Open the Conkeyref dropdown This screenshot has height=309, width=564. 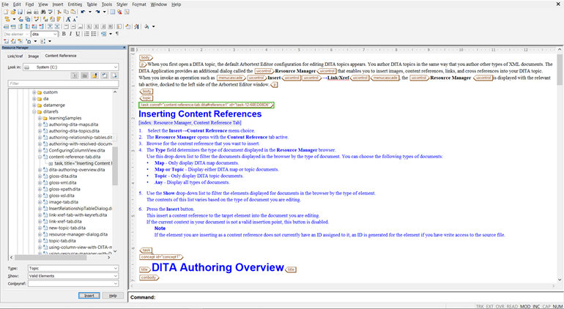[73, 283]
